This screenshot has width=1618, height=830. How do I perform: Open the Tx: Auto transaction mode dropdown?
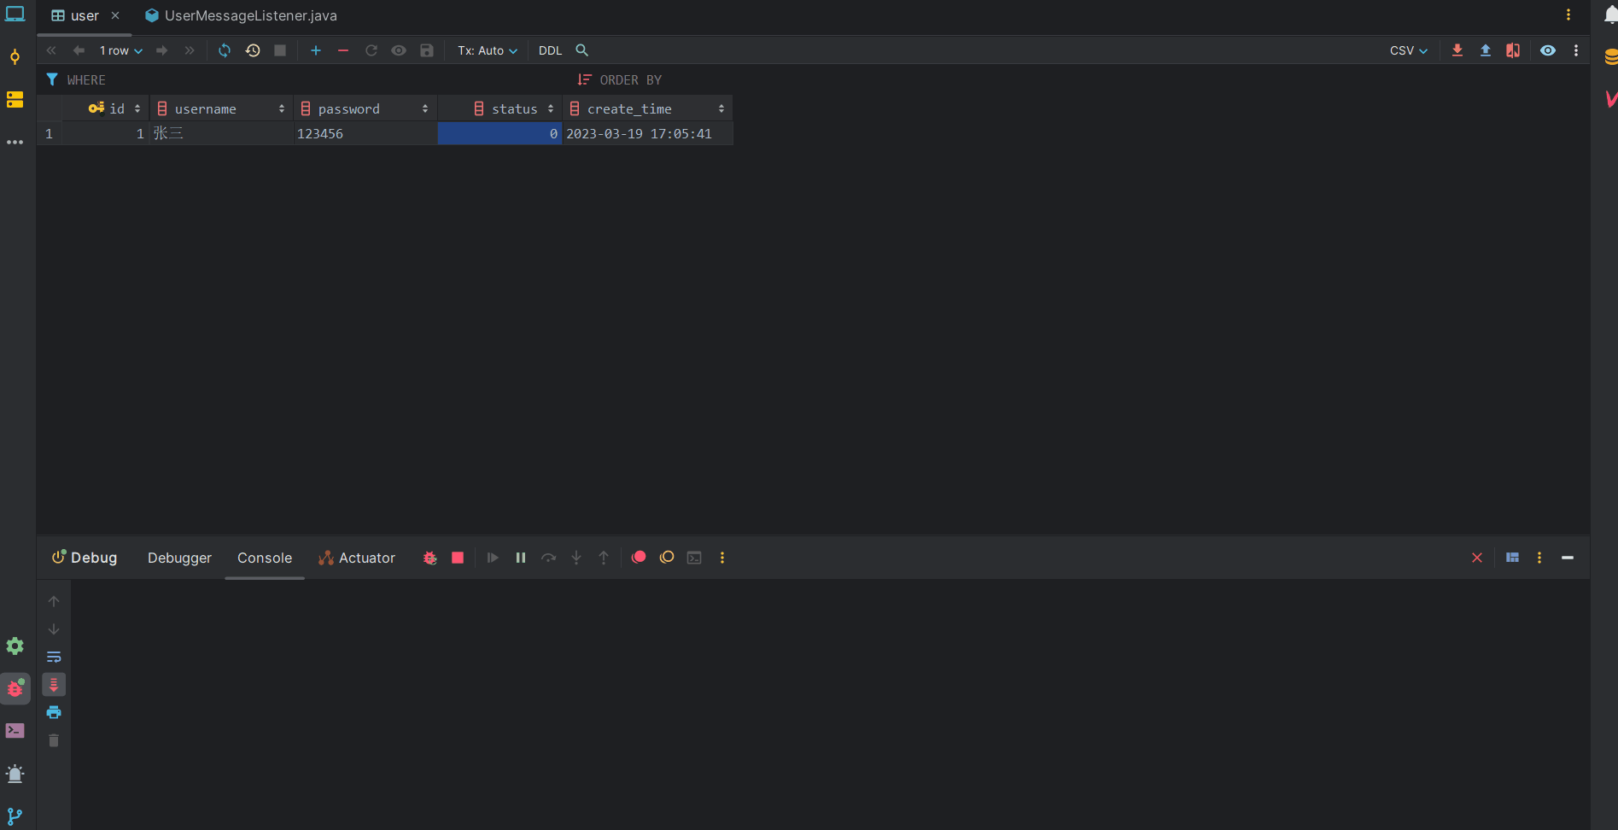tap(486, 50)
